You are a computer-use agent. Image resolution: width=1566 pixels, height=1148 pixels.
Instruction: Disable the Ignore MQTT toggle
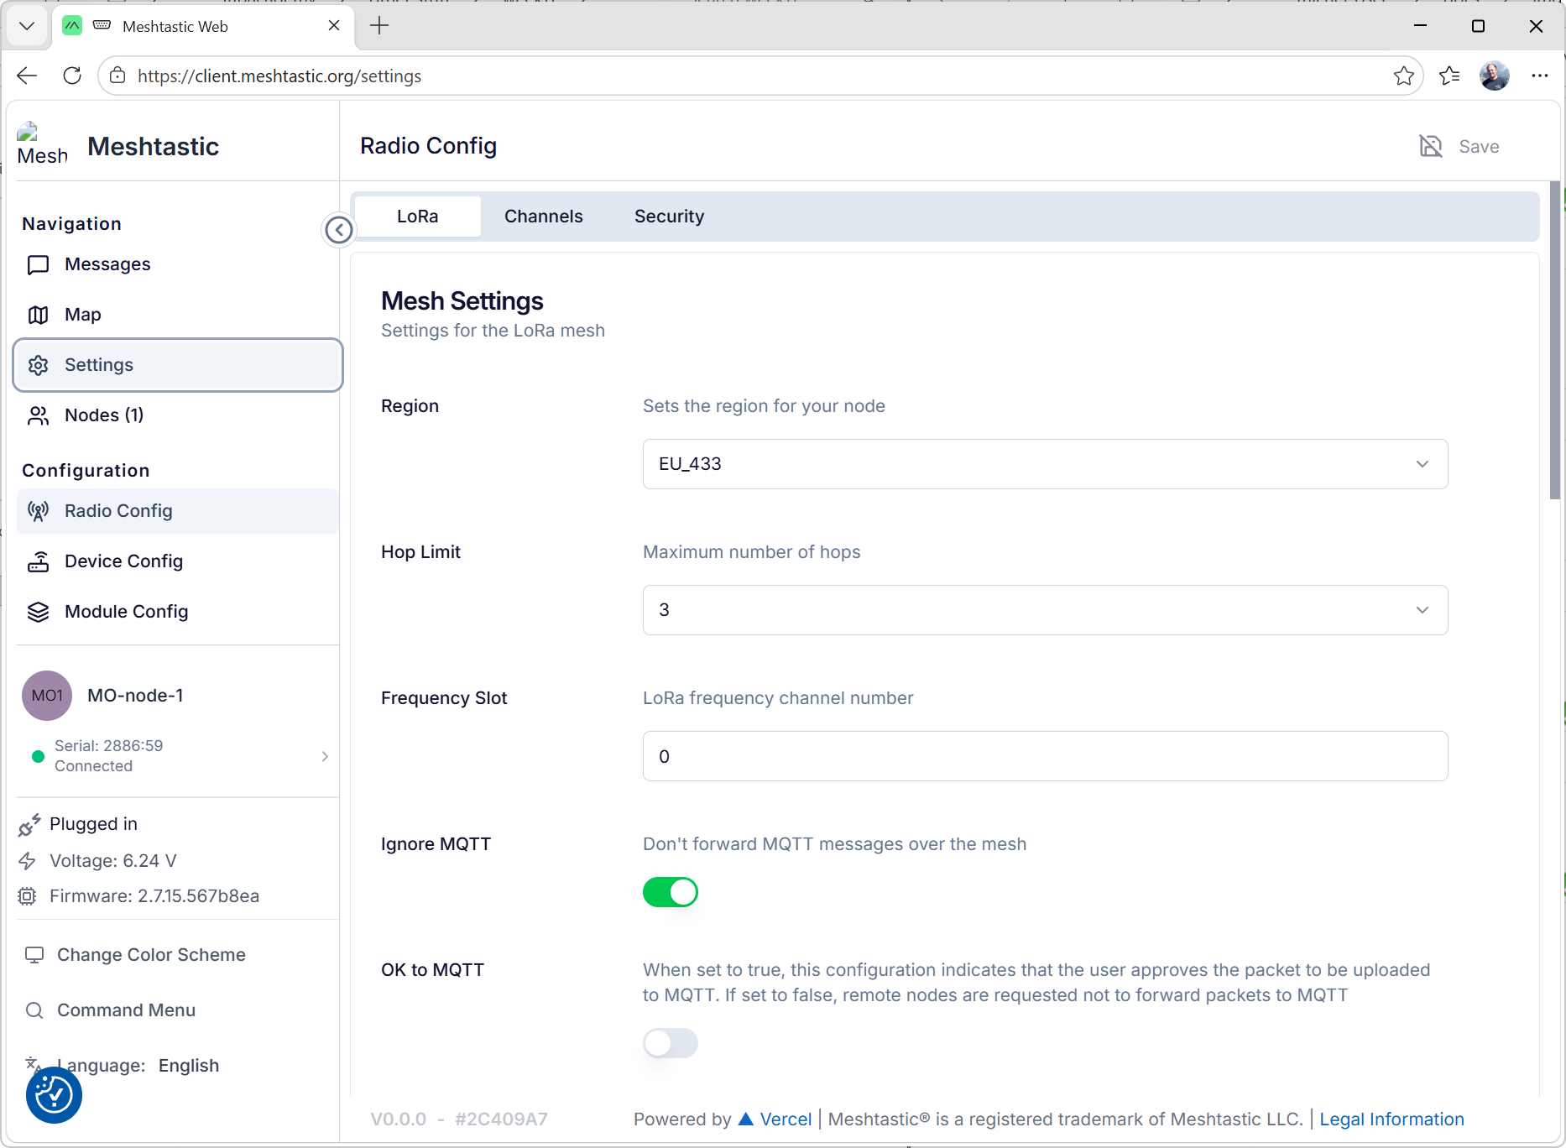coord(670,892)
